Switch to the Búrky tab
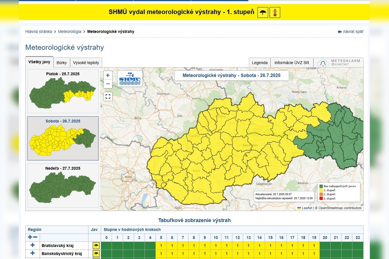The width and height of the screenshot is (389, 259). coord(62,63)
